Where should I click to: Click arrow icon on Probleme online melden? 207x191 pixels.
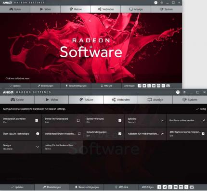coord(204,120)
